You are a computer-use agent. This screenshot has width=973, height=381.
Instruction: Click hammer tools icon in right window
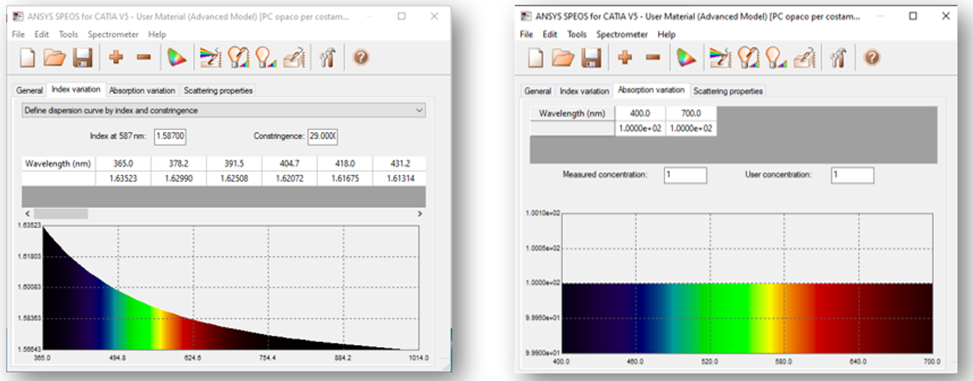[x=839, y=58]
